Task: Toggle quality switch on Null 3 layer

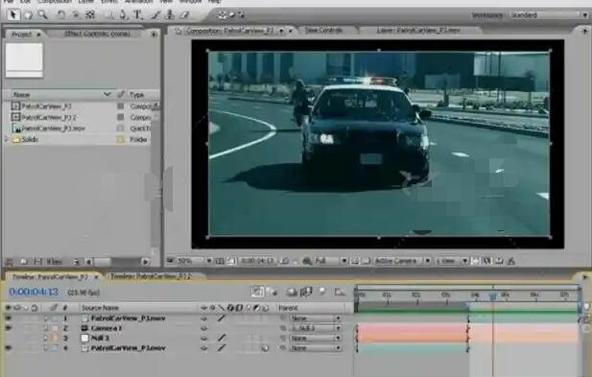Action: pos(222,338)
